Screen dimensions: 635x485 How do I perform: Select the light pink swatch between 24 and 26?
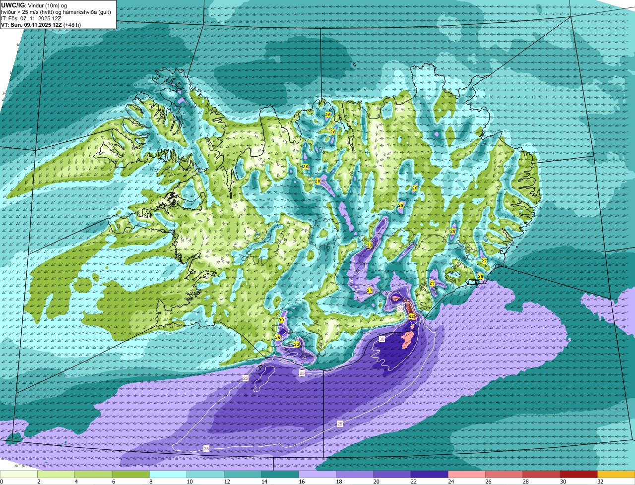tap(467, 474)
